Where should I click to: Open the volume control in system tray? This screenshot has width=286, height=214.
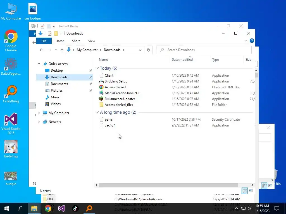tap(250, 208)
